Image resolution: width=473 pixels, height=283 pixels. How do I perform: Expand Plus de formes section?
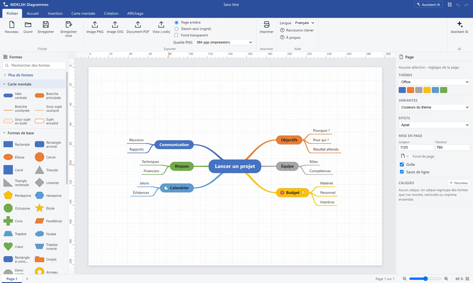[20, 75]
